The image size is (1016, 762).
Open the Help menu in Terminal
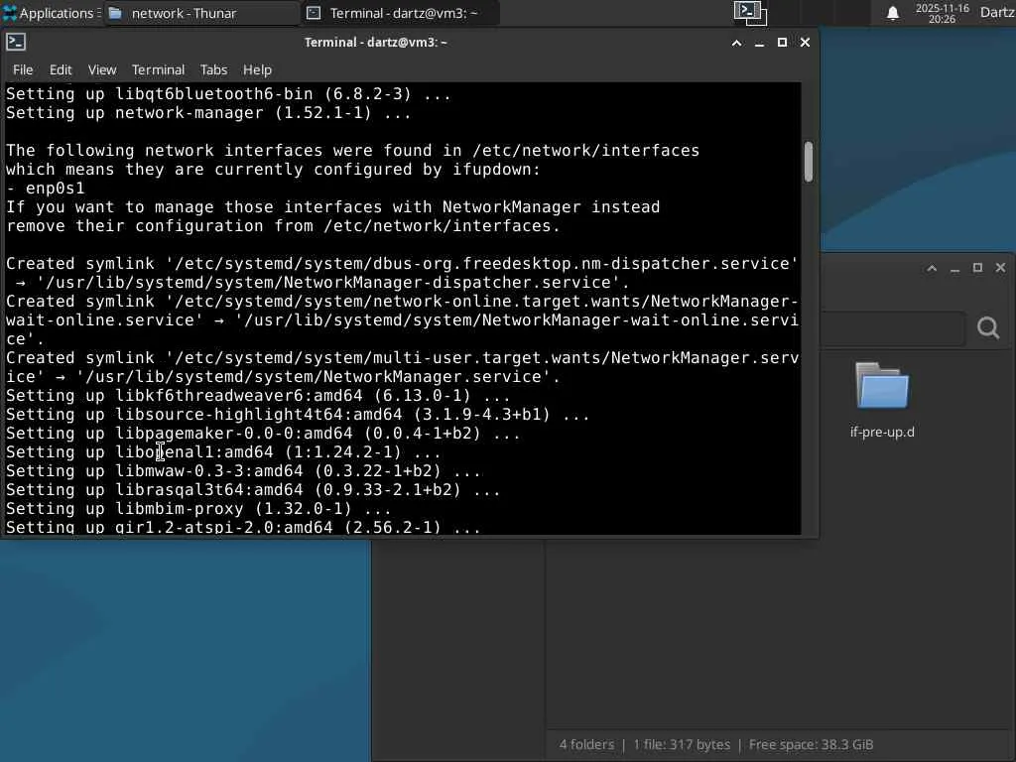(257, 69)
